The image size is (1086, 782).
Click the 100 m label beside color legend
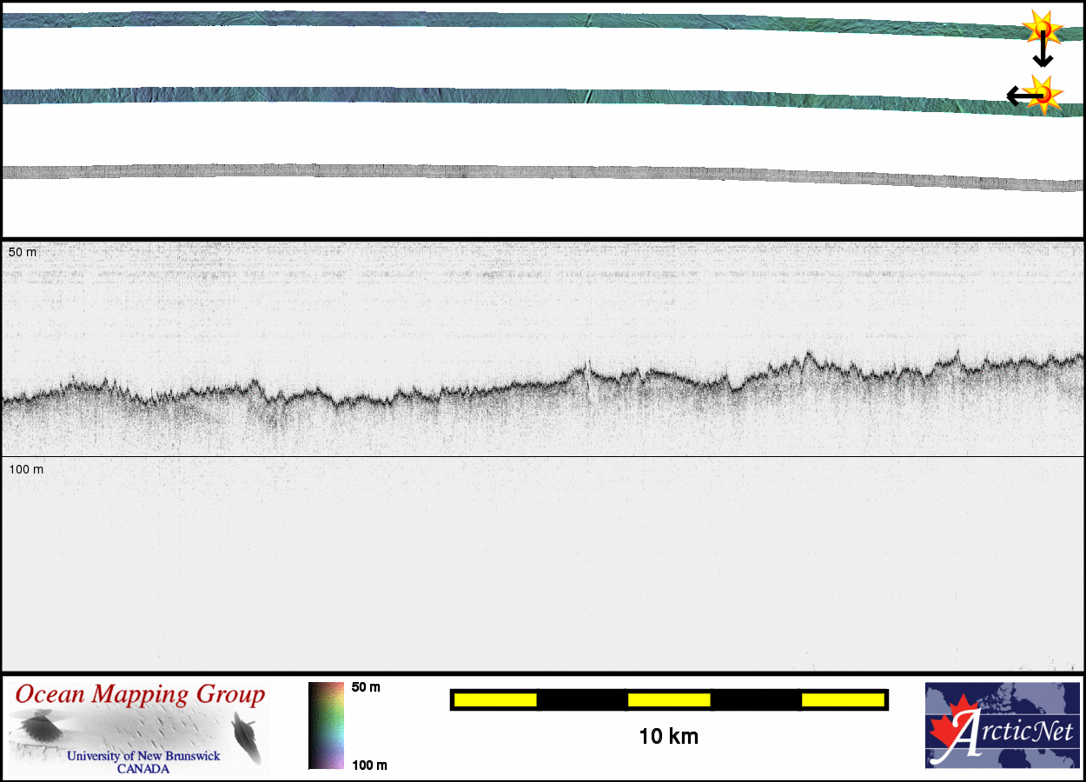click(x=368, y=765)
